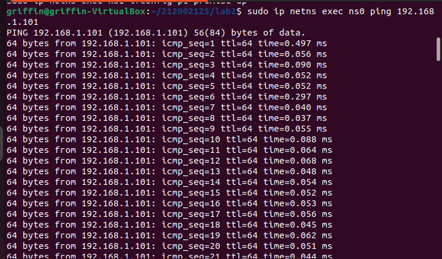Viewport: 442px width, 259px height.
Task: Click the blue ~/212002125/lab2 path
Action: 194,11
